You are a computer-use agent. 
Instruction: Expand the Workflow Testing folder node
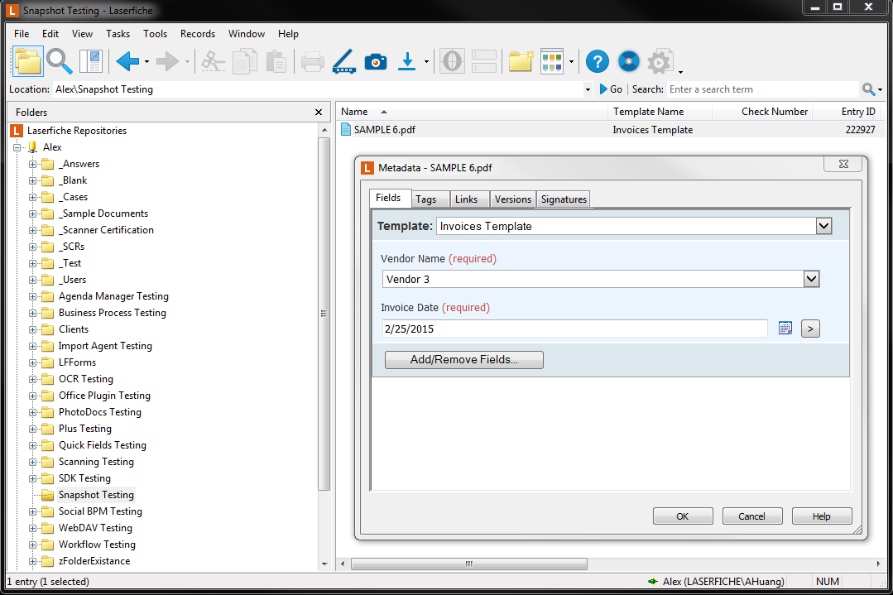click(32, 545)
